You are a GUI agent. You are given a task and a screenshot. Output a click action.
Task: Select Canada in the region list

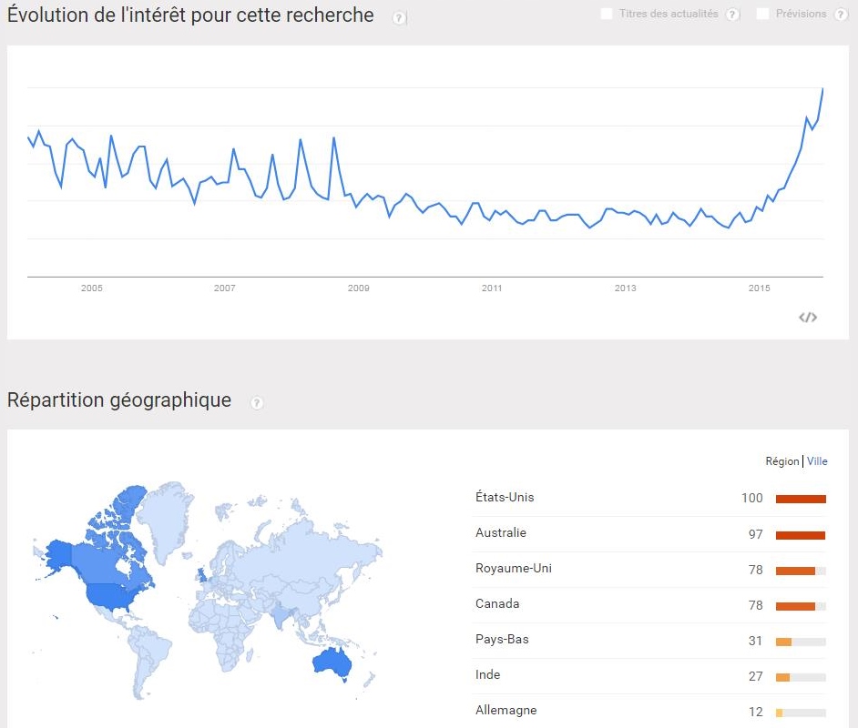(650, 604)
